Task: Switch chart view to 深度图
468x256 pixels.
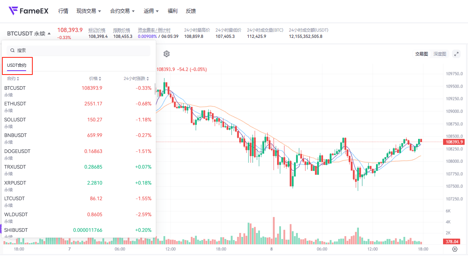Action: [440, 54]
